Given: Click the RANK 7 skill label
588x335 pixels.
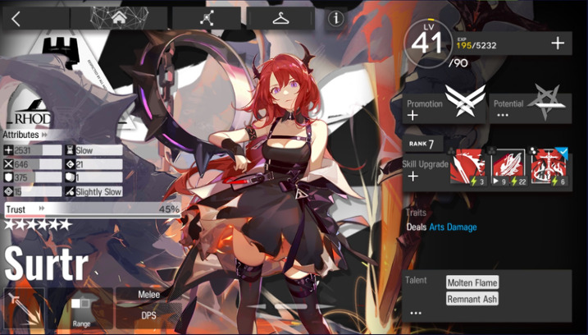Looking at the screenshot, I should [x=422, y=144].
